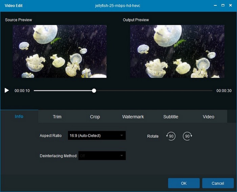
Task: Rotate video 90 degrees counterclockwise
Action: click(x=171, y=136)
